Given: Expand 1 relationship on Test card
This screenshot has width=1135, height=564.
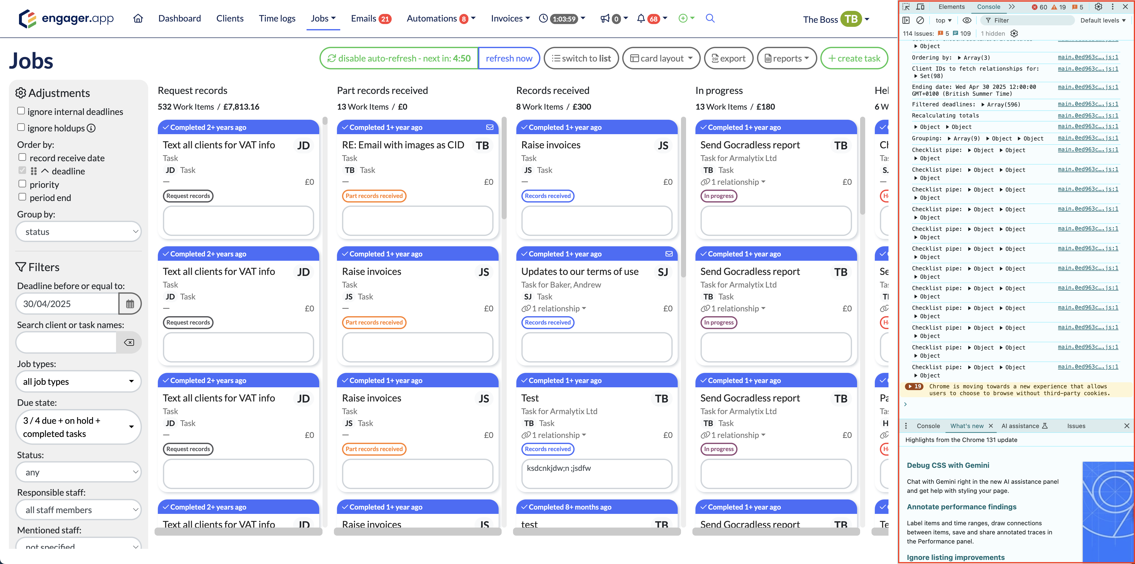Looking at the screenshot, I should click(554, 435).
